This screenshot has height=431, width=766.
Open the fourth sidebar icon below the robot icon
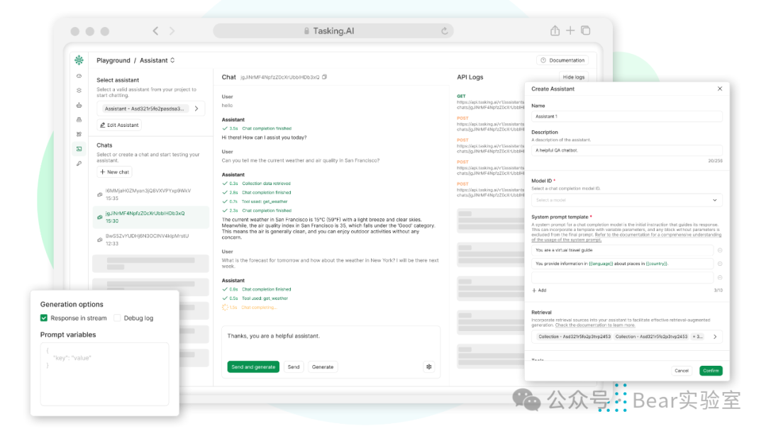click(79, 120)
